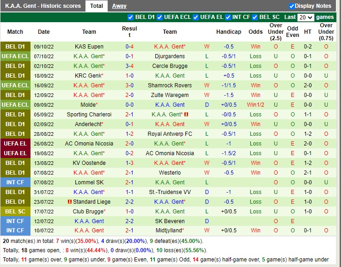Click red card icon in Sporting Charleroi row

pos(186,115)
